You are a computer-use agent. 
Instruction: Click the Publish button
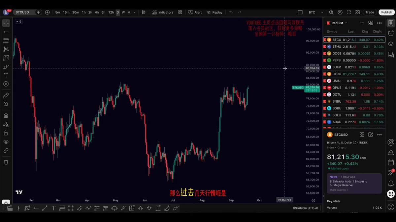[387, 12]
